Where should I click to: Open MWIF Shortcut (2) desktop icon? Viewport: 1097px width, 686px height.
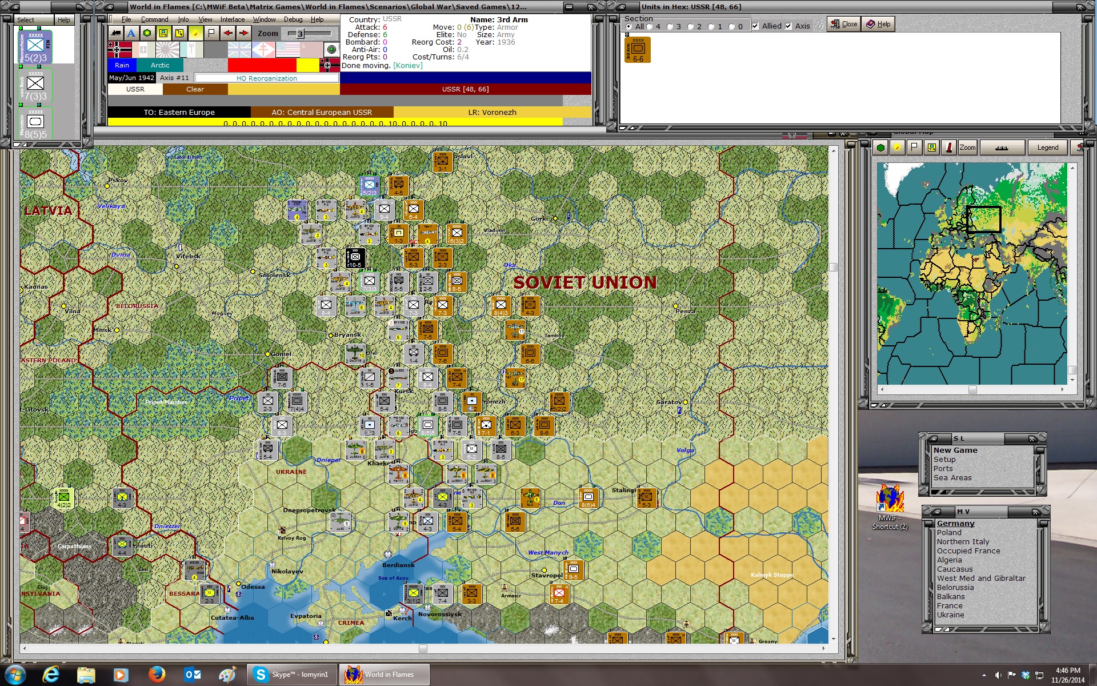(890, 507)
